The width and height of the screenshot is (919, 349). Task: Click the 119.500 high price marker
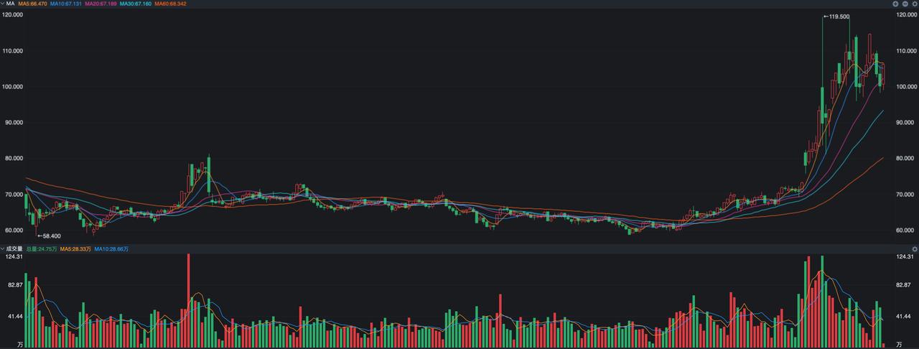(837, 16)
